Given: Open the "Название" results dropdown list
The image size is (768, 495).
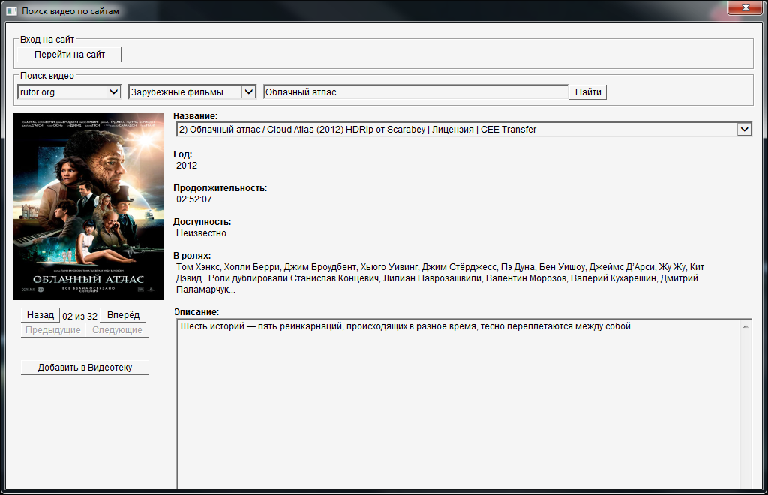Looking at the screenshot, I should [x=744, y=130].
